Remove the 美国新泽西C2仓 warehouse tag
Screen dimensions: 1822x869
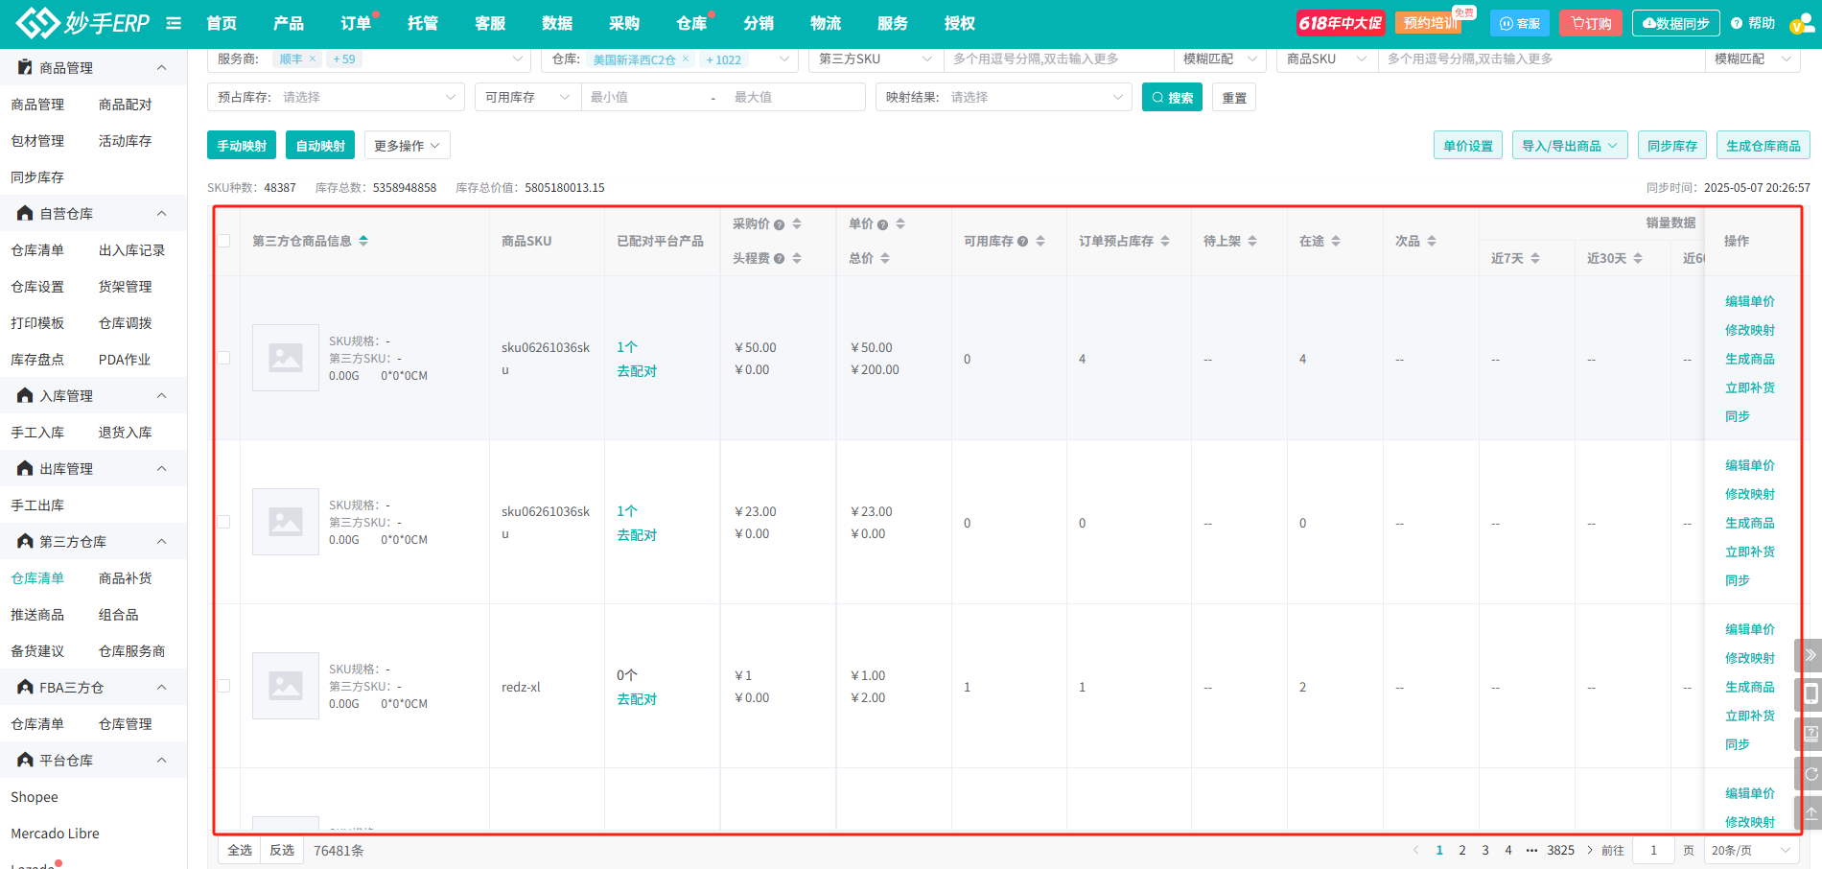[686, 59]
